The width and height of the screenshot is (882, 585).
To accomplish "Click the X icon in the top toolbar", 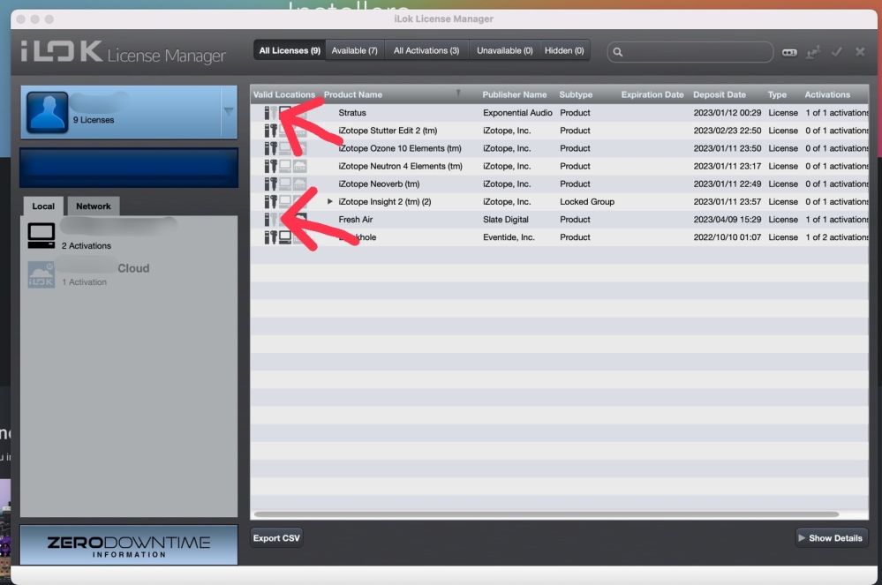I will (x=860, y=52).
